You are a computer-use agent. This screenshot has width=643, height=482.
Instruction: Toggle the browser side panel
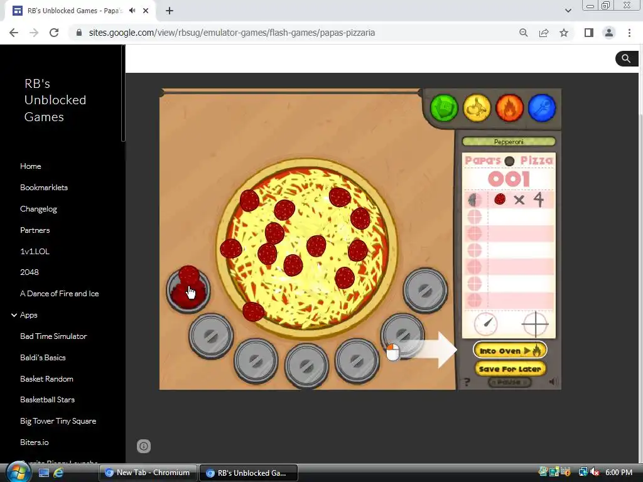click(589, 33)
